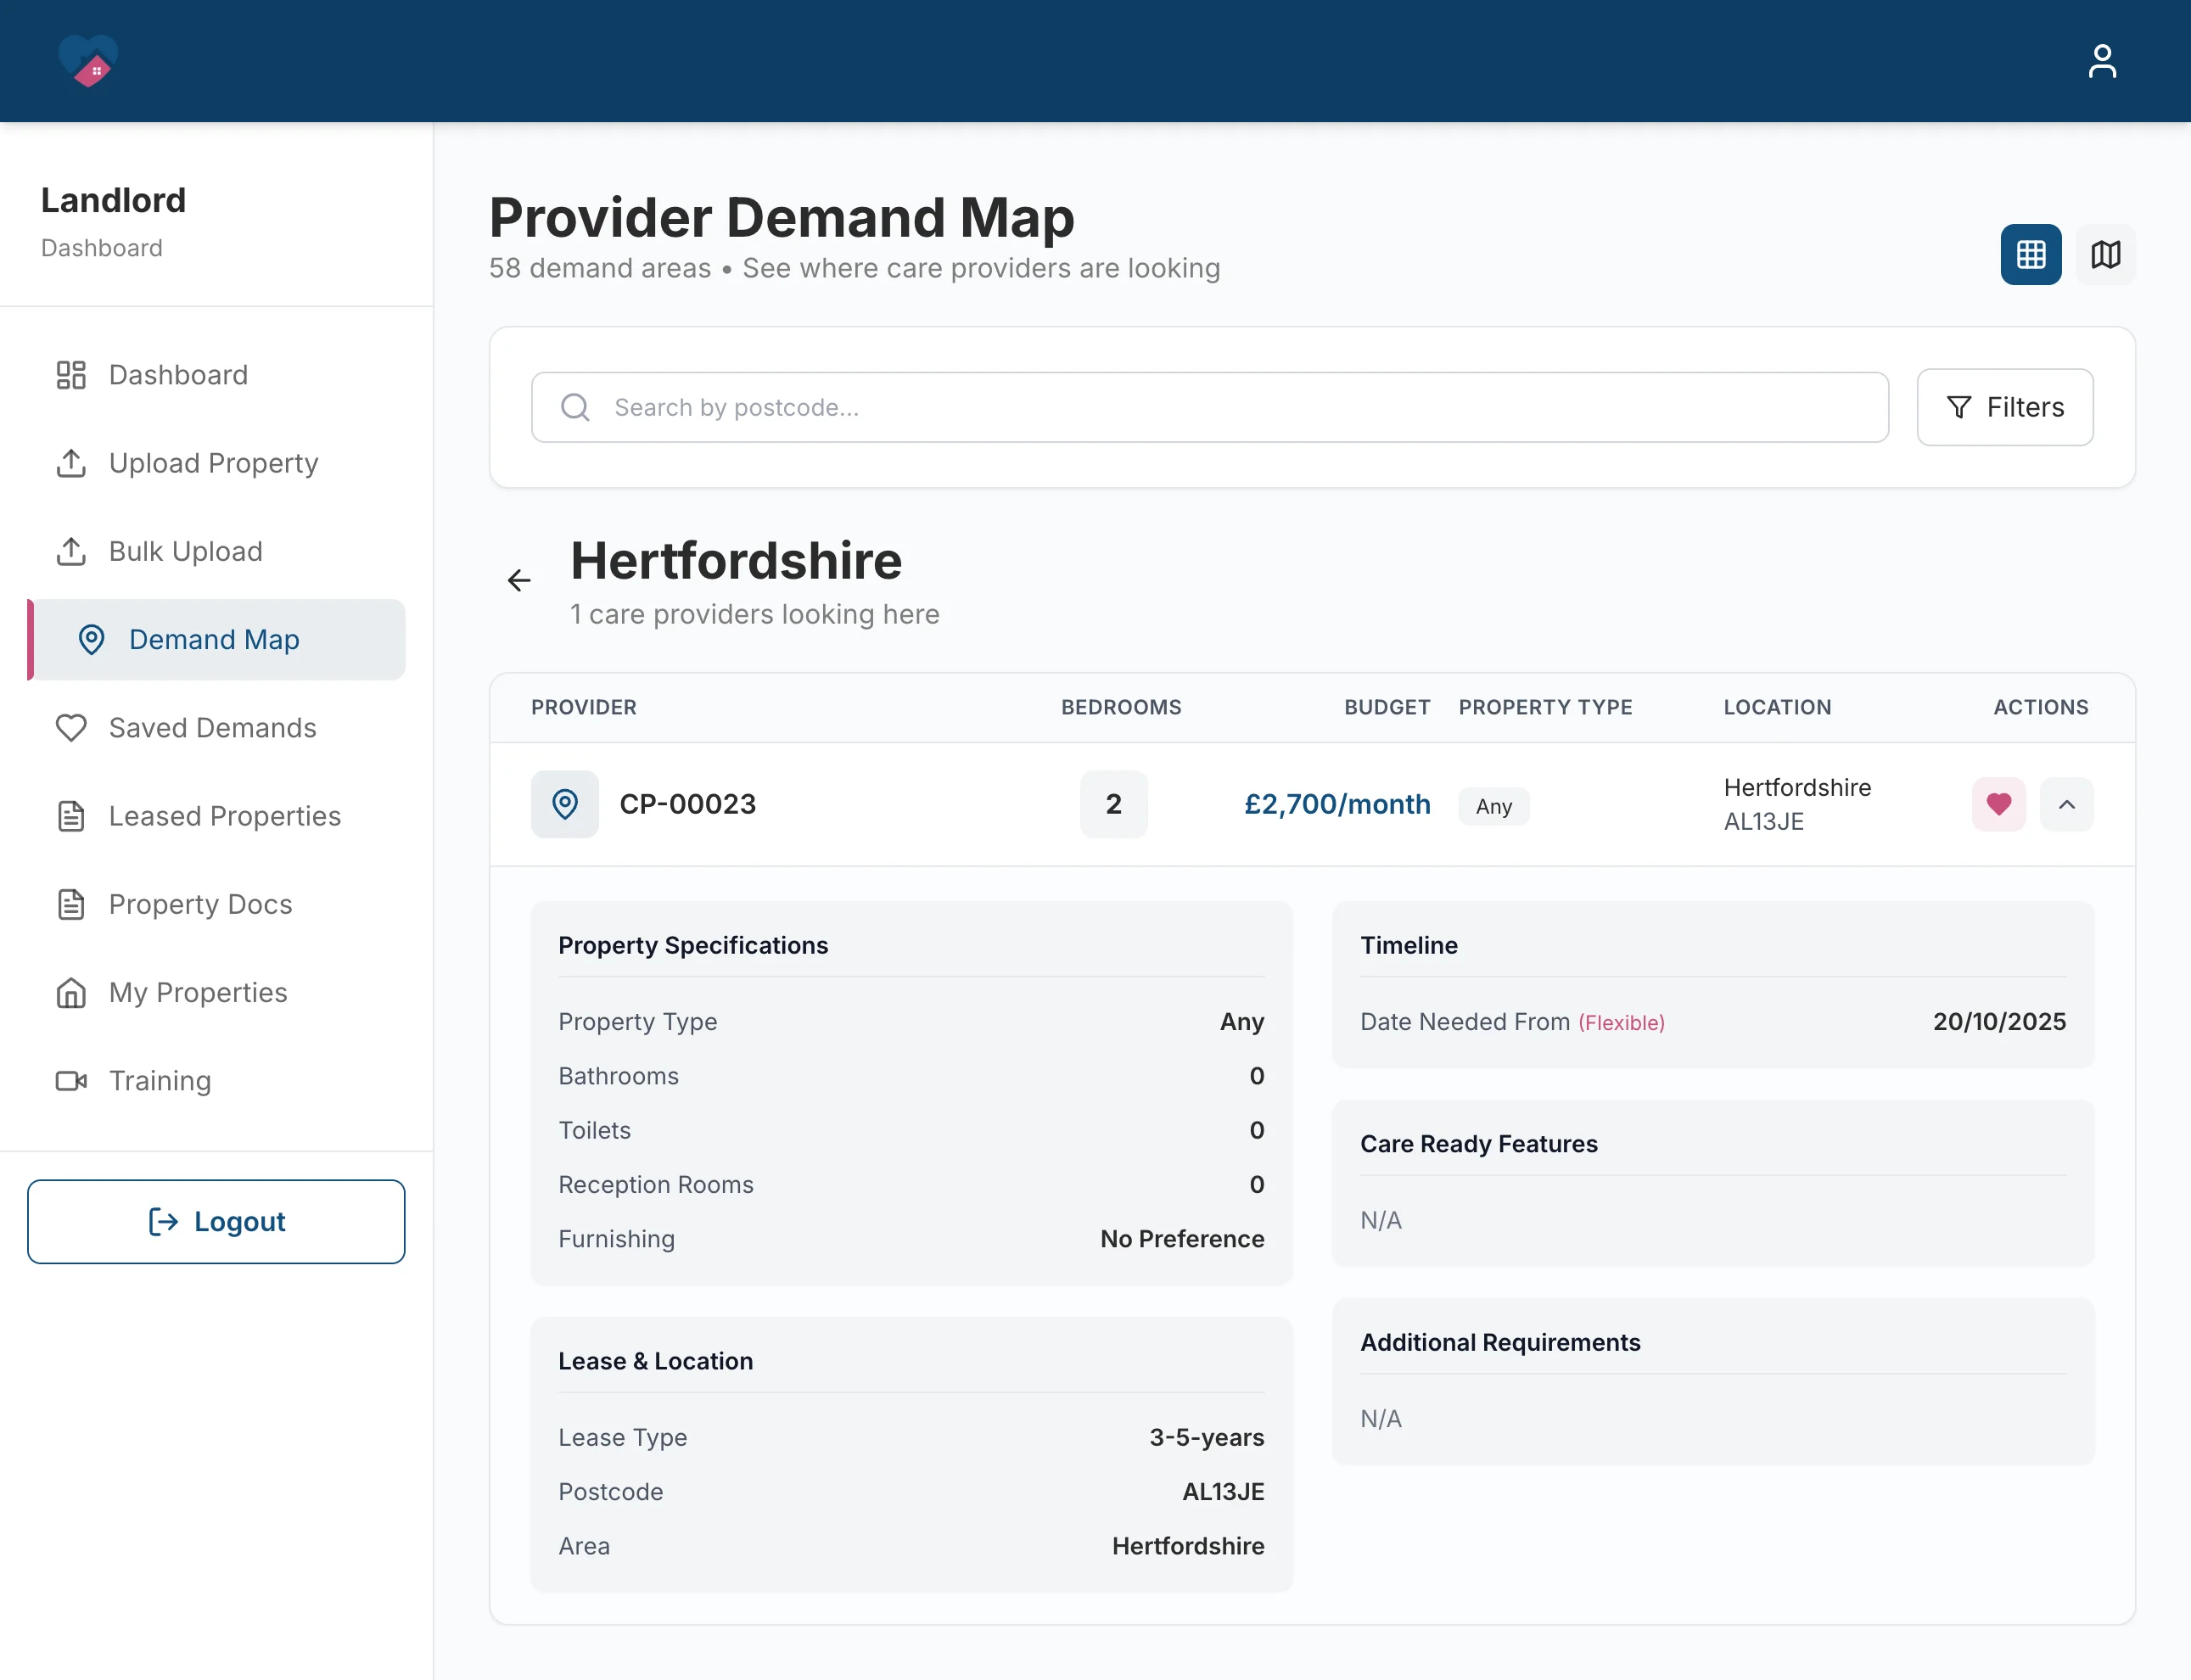Click the heart-house logo in header
Viewport: 2191px width, 1680px height.
click(88, 61)
